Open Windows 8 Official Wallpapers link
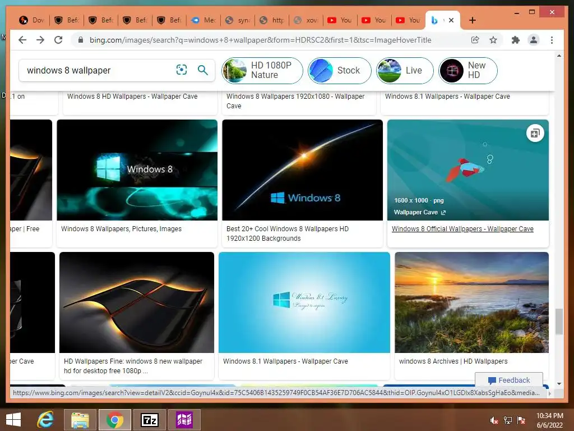This screenshot has width=574, height=431. (x=462, y=229)
